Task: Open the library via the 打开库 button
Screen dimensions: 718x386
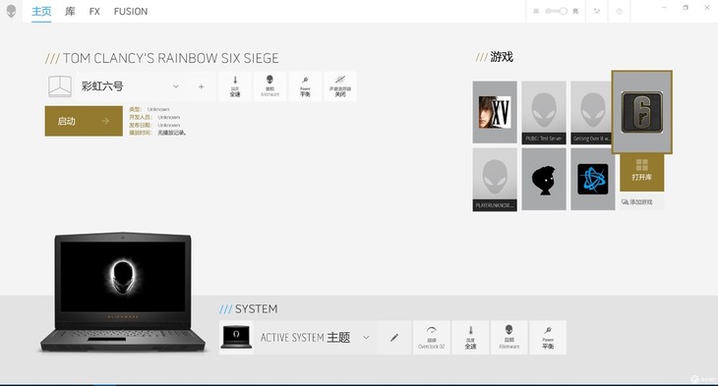Action: pyautogui.click(x=641, y=173)
